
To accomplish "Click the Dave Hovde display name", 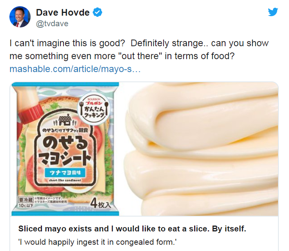I will click(x=63, y=13).
